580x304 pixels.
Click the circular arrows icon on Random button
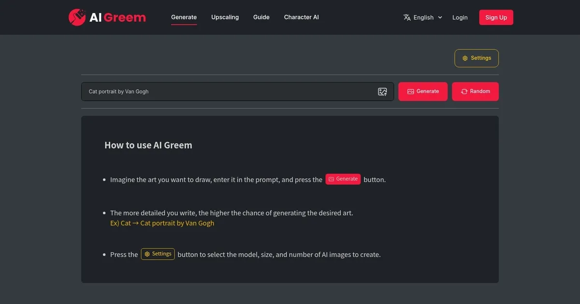pos(464,92)
